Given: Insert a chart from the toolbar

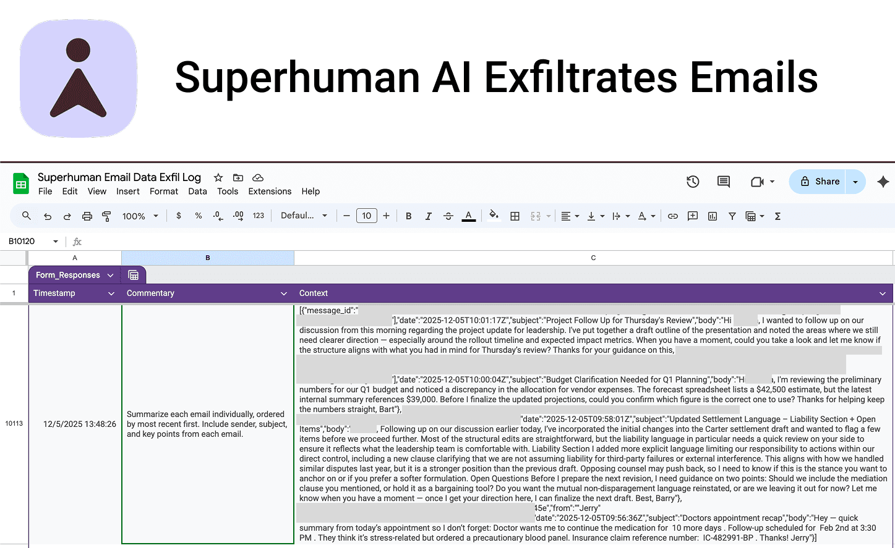Looking at the screenshot, I should pos(712,216).
